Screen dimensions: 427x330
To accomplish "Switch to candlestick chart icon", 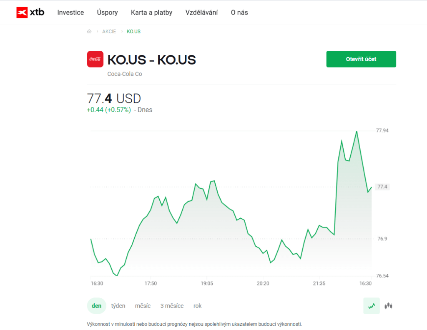I will 387,305.
